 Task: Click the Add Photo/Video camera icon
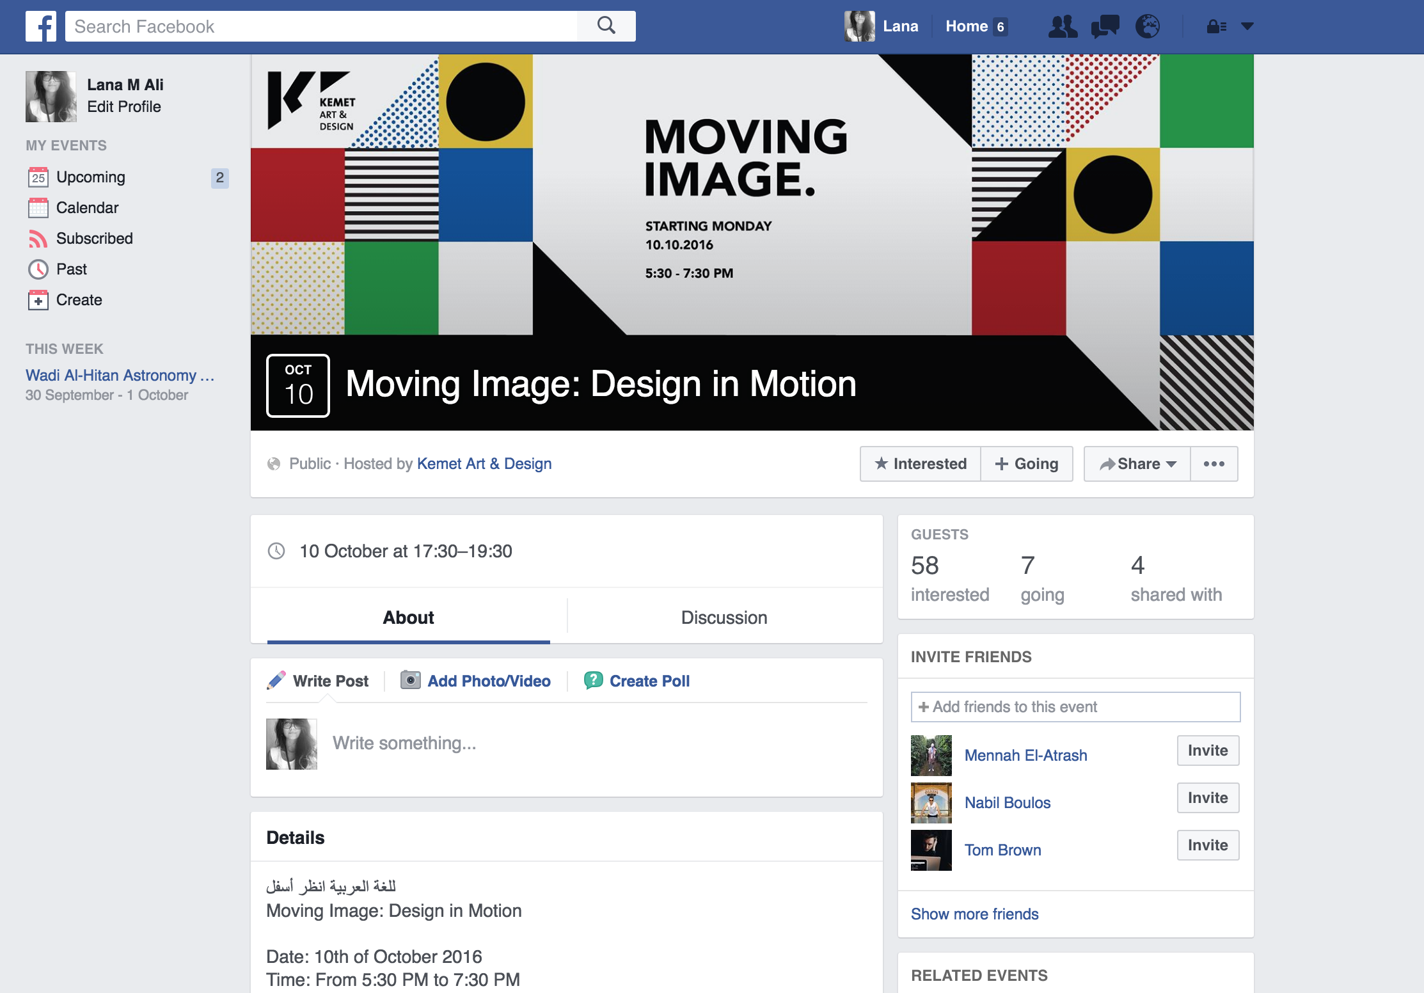click(410, 680)
